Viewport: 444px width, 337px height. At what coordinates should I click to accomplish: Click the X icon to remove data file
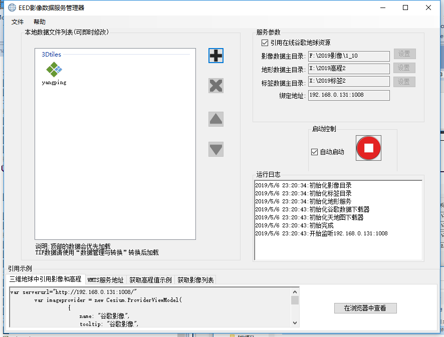click(x=216, y=86)
